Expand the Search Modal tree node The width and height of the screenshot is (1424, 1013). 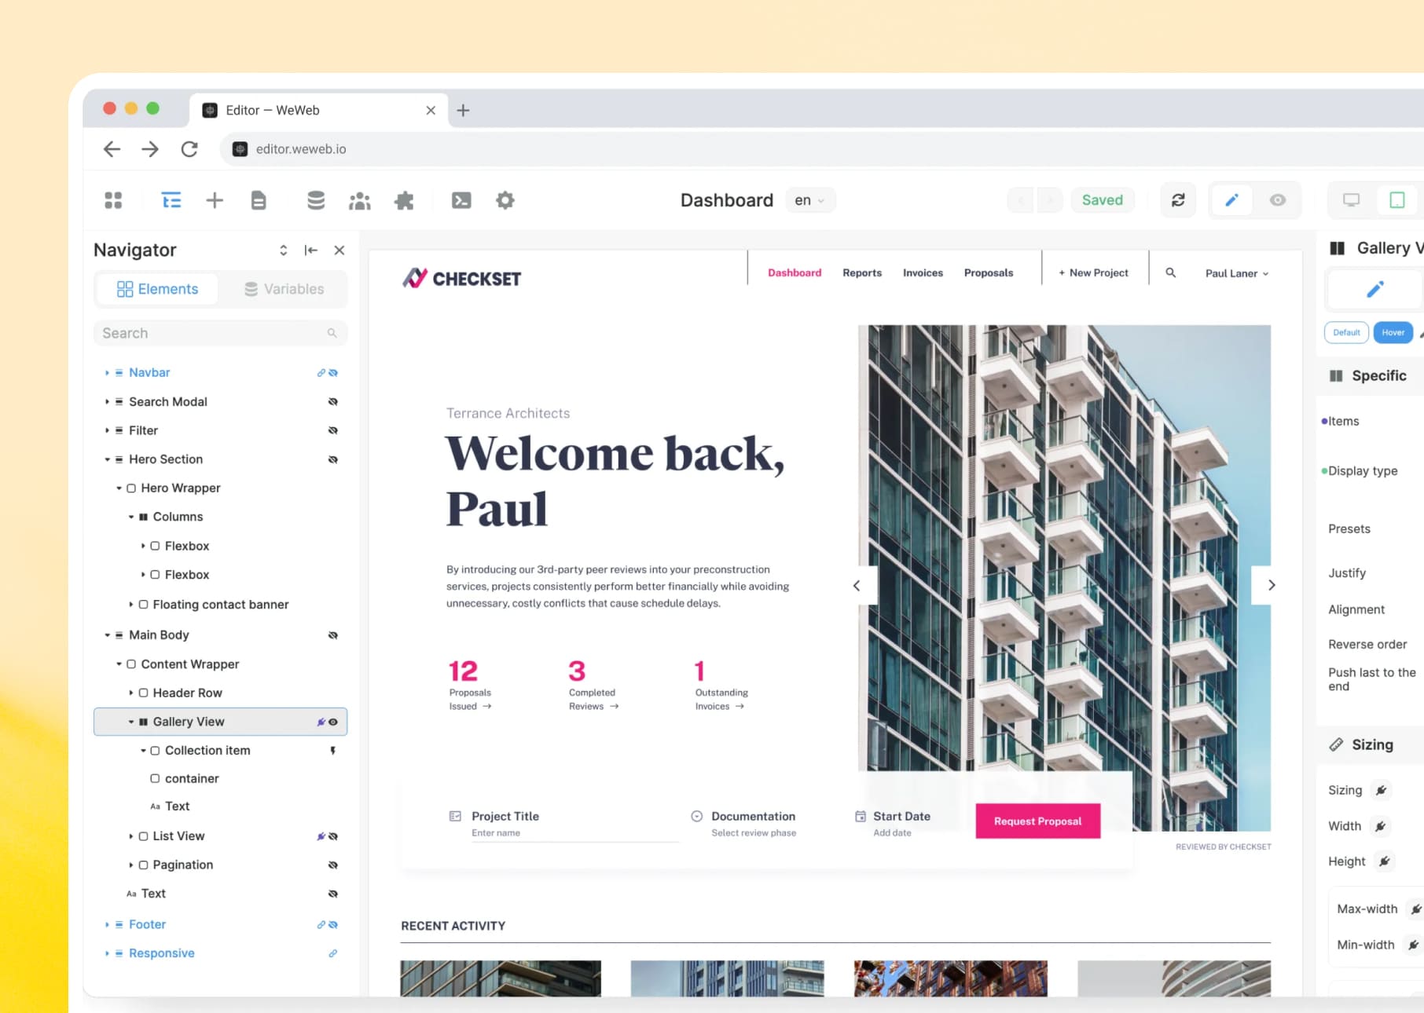coord(107,402)
